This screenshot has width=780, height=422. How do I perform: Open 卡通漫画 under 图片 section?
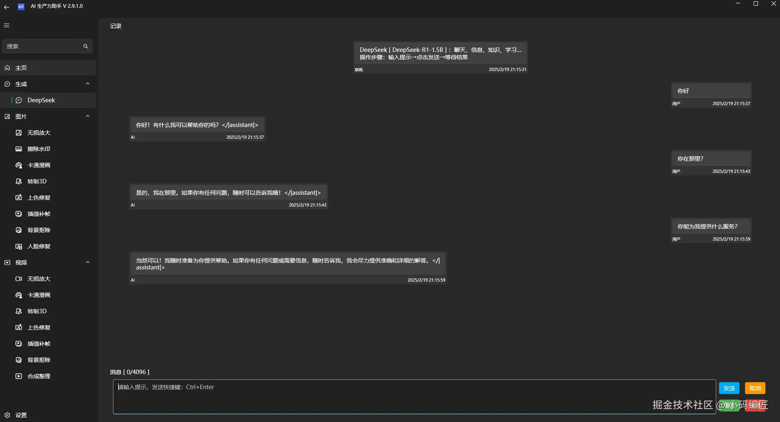coord(48,165)
